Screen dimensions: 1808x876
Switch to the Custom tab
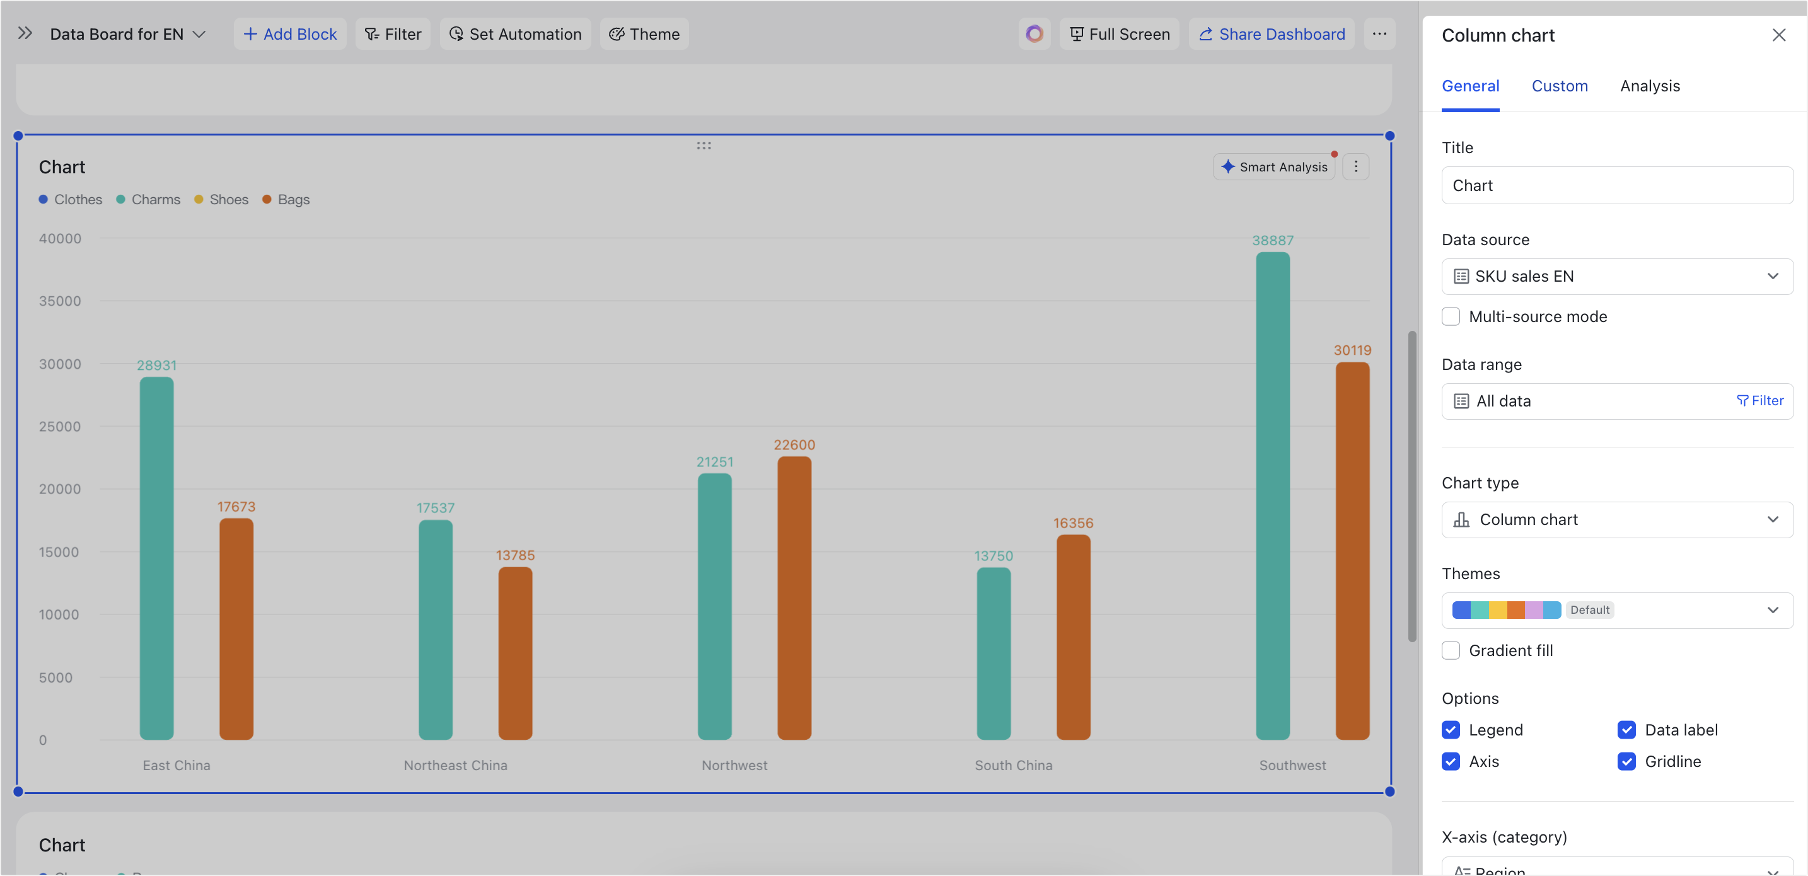(x=1560, y=86)
